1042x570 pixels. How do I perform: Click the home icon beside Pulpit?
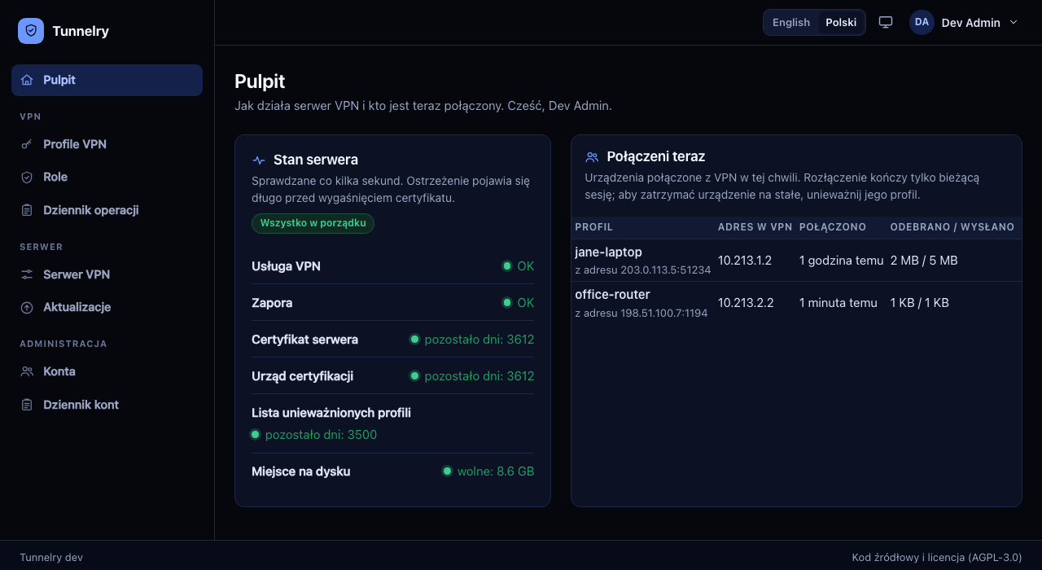(27, 80)
